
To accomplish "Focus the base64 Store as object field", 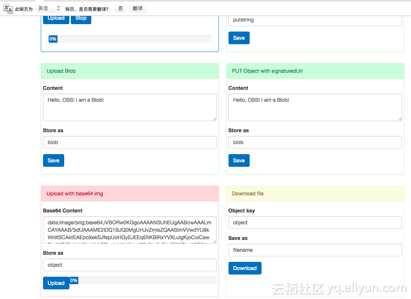I will [x=130, y=265].
